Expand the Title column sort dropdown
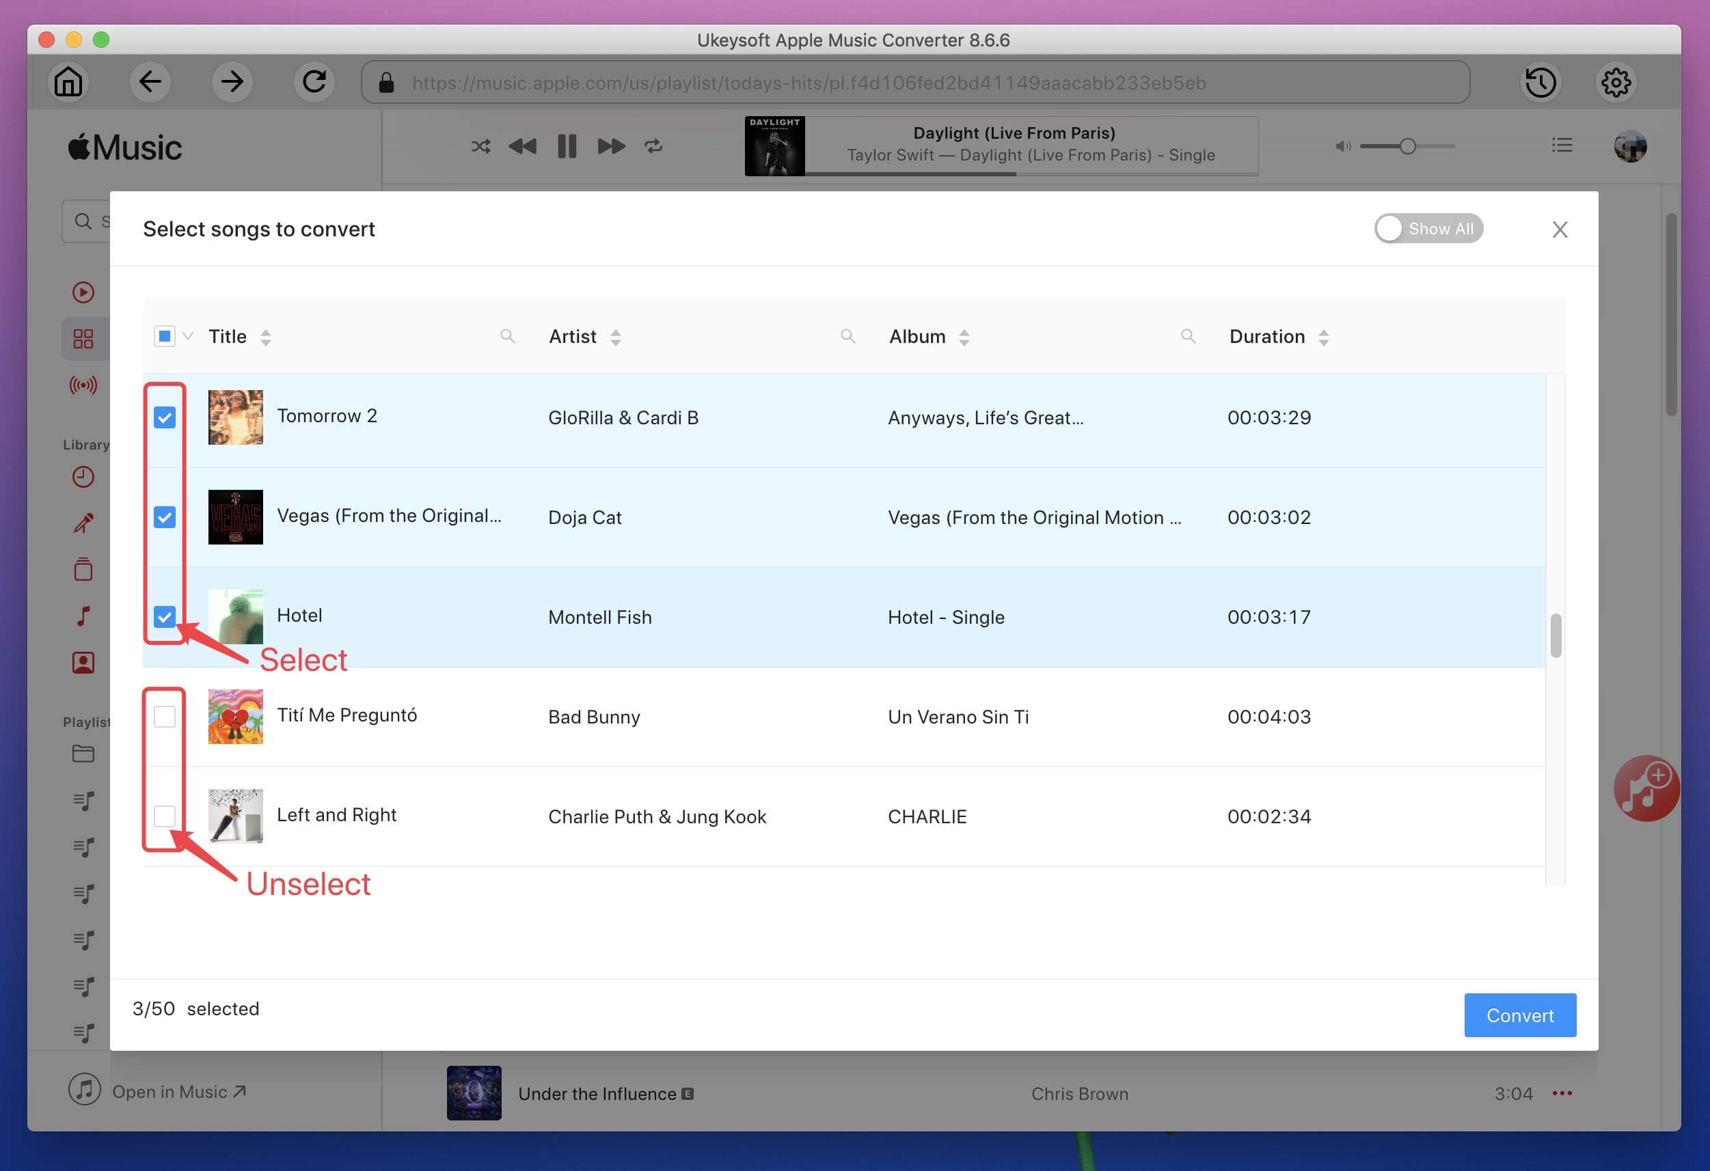This screenshot has width=1710, height=1171. pyautogui.click(x=265, y=337)
